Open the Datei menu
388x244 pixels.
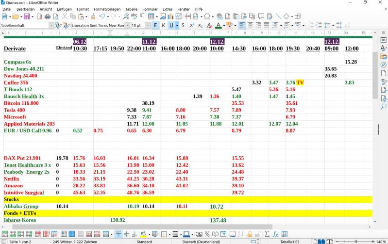pos(7,9)
